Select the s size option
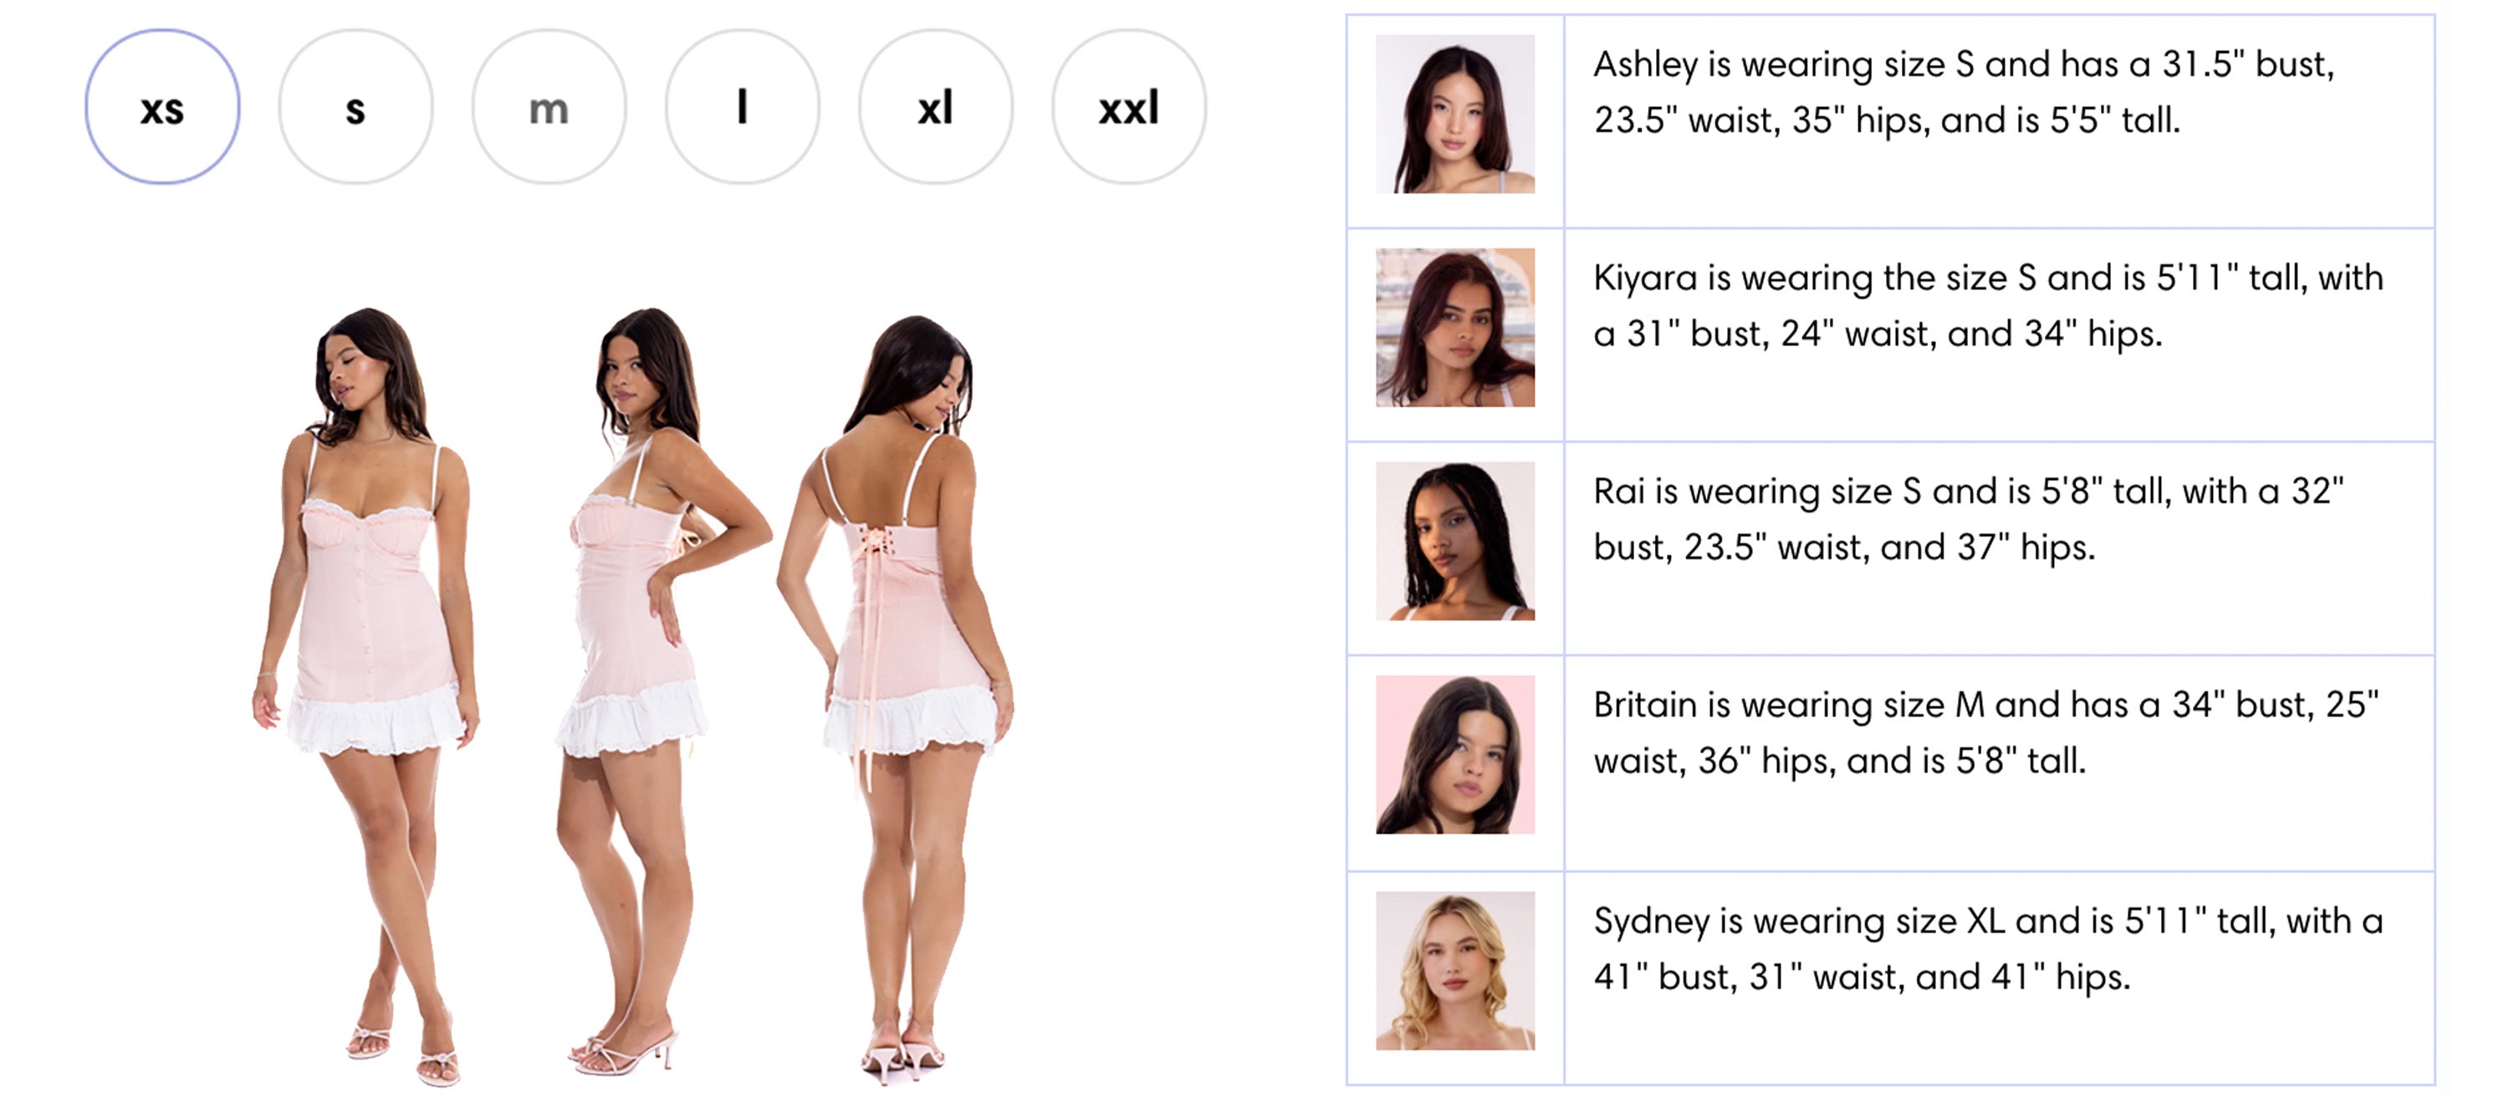2509x1102 pixels. 355,107
